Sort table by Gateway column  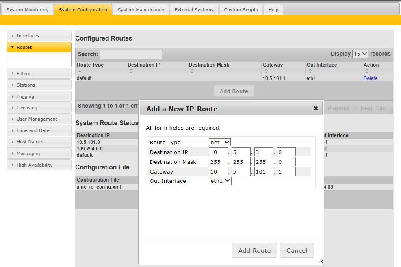coord(283,68)
